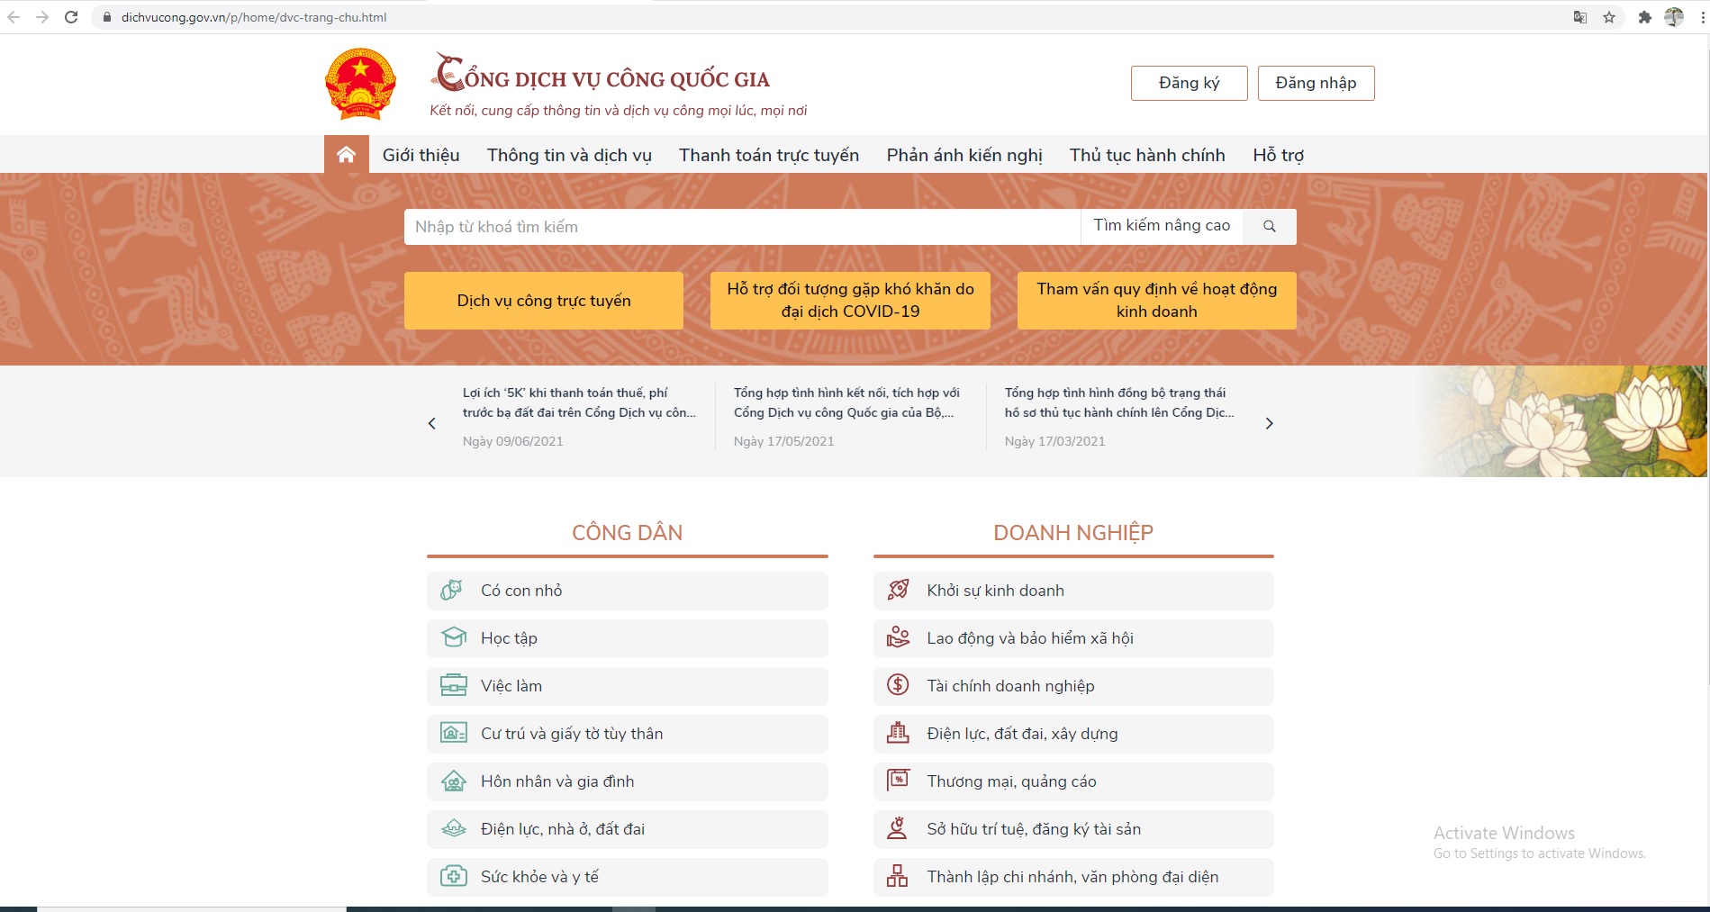Click the search magnifier icon
Viewport: 1710px width, 912px height.
click(1270, 227)
